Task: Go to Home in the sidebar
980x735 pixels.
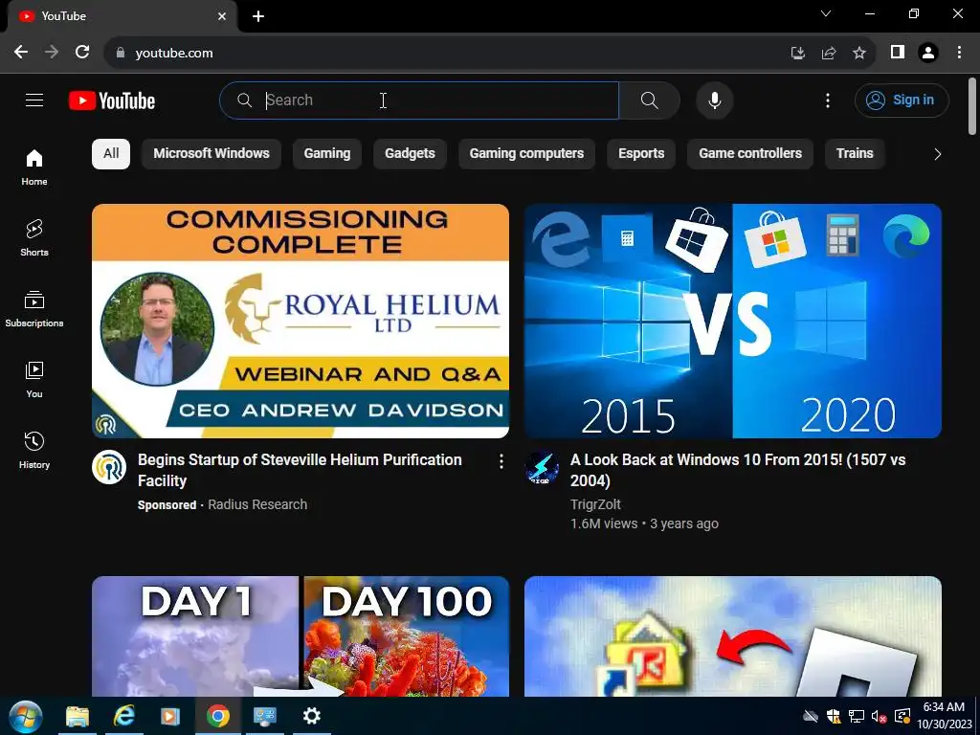Action: (34, 167)
